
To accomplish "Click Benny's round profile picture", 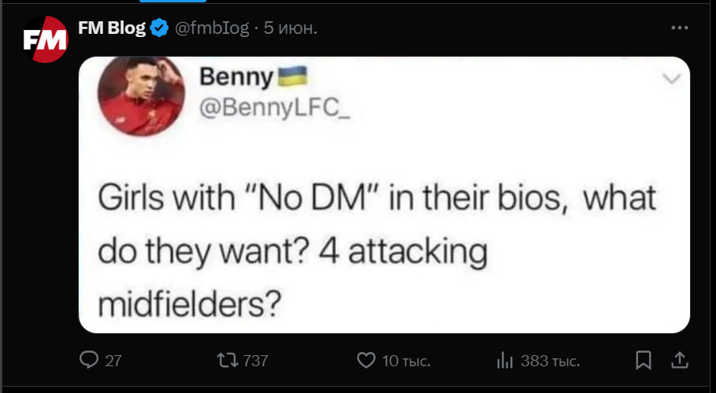I will tap(130, 95).
